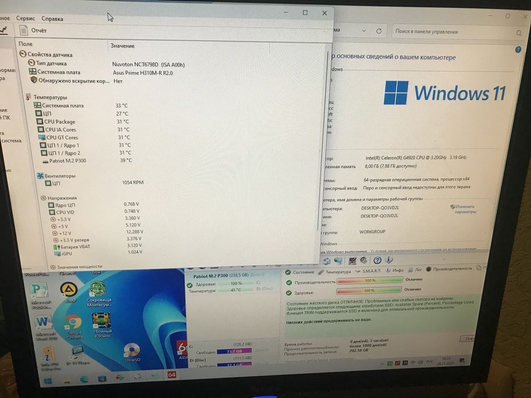This screenshot has height=398, width=531.
Task: Click the info toolbar icon in the disk utility
Action: pos(389,260)
